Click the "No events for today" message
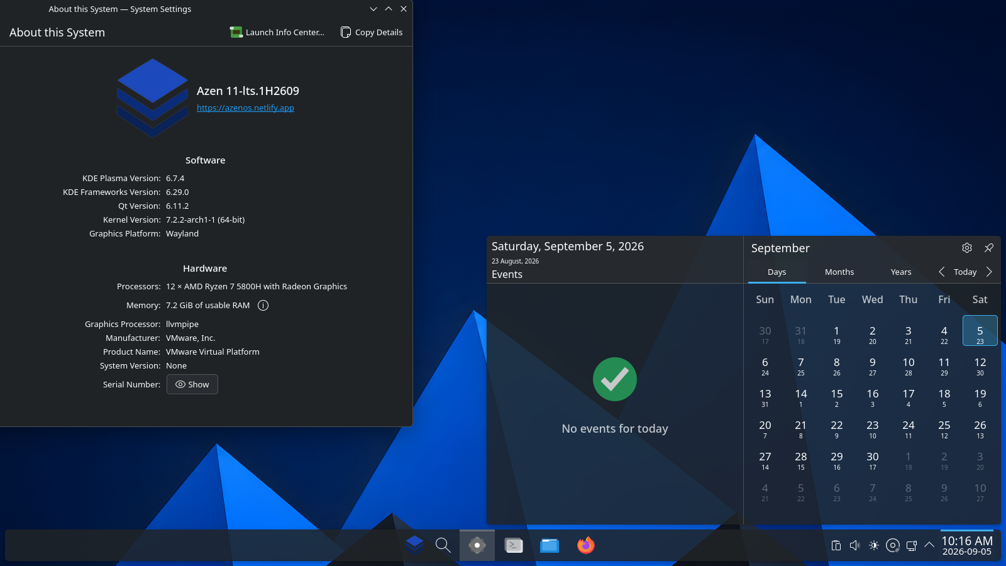The height and width of the screenshot is (566, 1006). pyautogui.click(x=615, y=429)
